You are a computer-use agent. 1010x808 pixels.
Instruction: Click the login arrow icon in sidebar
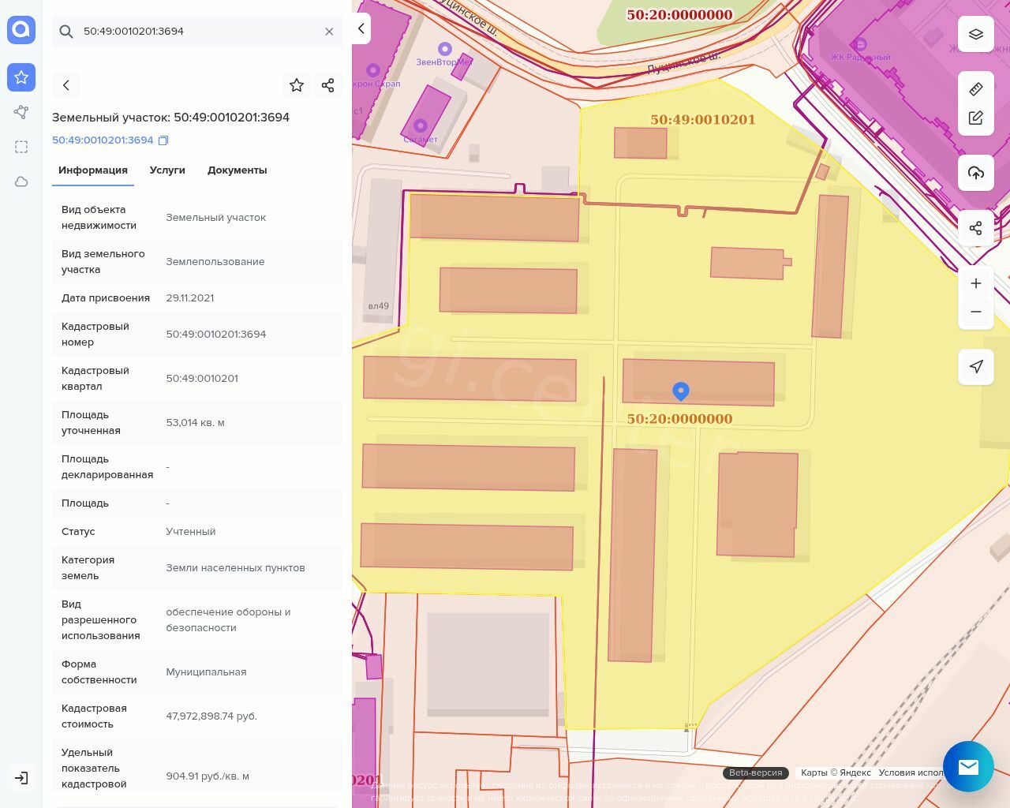tap(21, 778)
